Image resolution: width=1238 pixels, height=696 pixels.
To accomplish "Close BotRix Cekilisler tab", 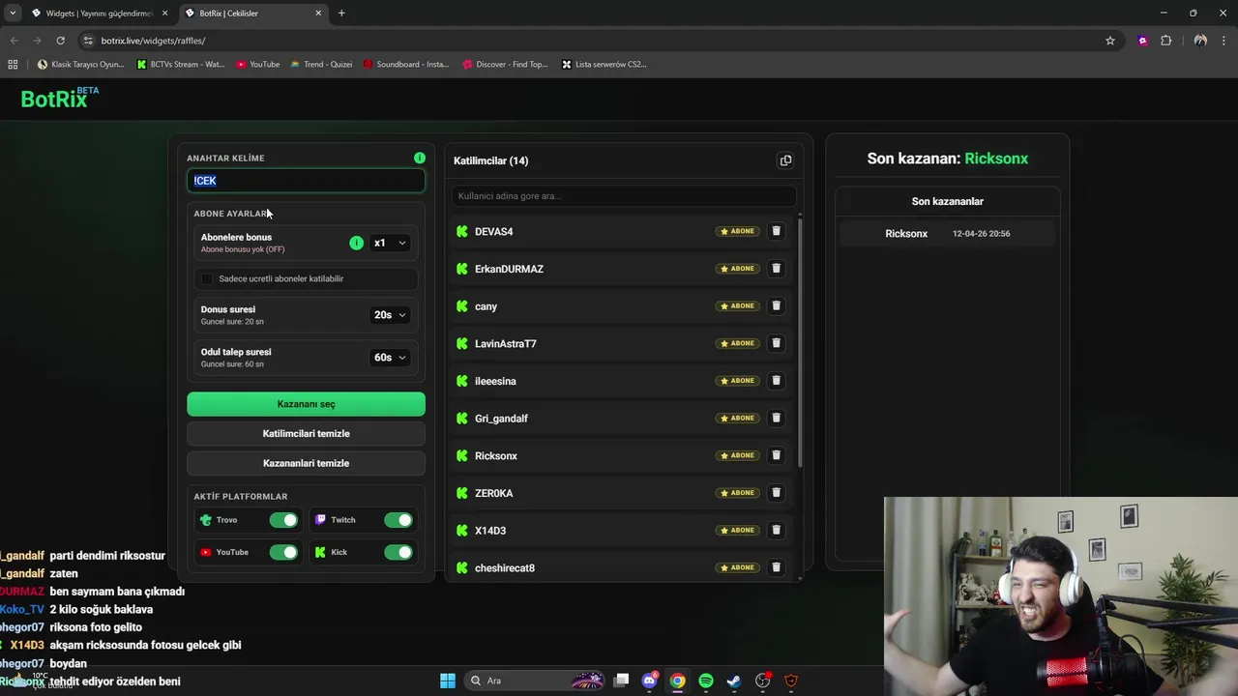I will pos(318,14).
